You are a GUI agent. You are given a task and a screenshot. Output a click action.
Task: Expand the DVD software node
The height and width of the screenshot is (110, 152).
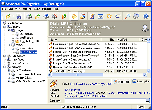pos(9,71)
